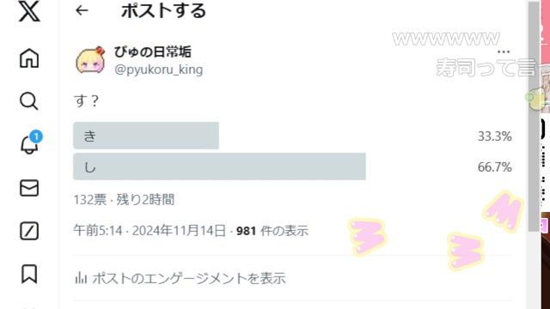Open Grok slash icon in the sidebar
The height and width of the screenshot is (309, 550).
[x=29, y=231]
